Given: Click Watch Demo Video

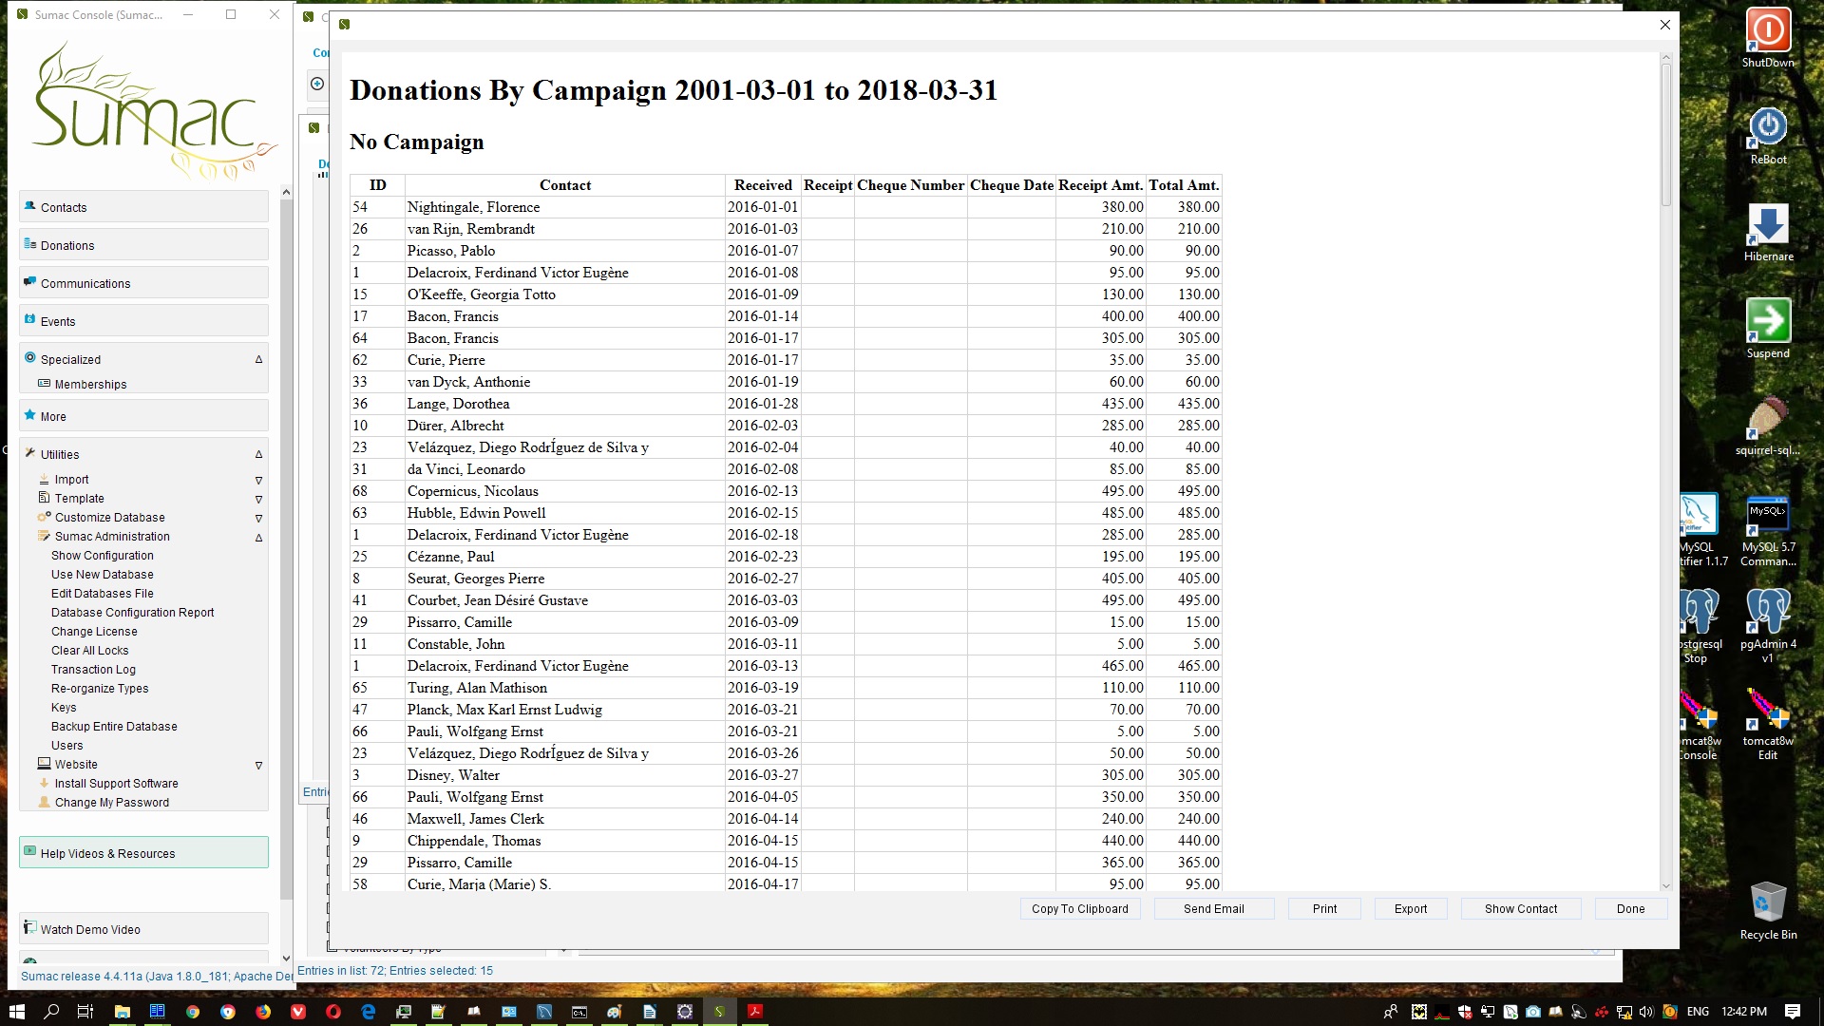Looking at the screenshot, I should coord(143,929).
